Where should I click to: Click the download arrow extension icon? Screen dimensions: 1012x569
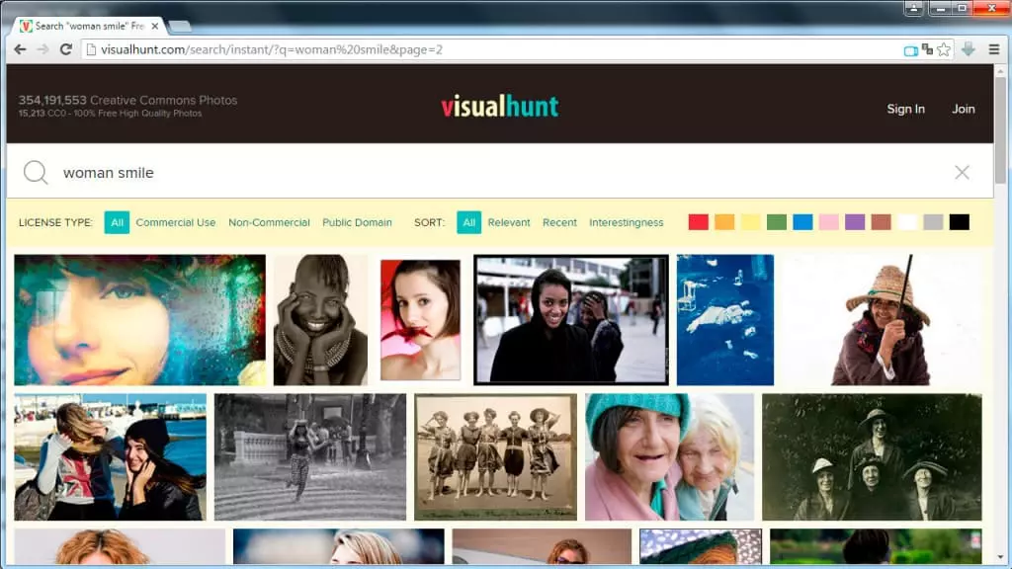(x=969, y=49)
